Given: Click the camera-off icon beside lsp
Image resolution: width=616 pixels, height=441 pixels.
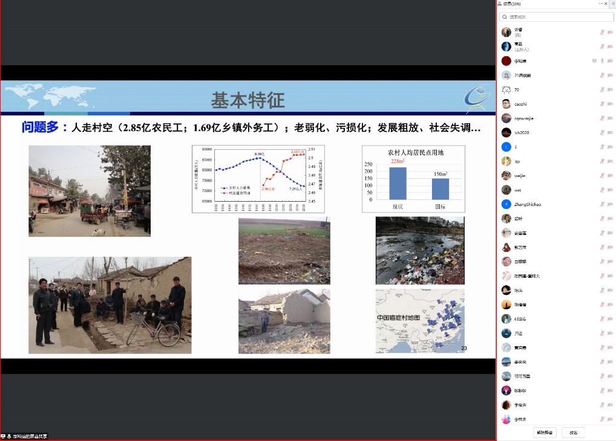Looking at the screenshot, I should [x=609, y=161].
